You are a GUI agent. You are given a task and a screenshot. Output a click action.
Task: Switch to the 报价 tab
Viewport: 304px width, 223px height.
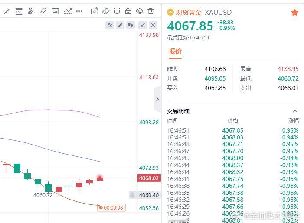pos(175,52)
